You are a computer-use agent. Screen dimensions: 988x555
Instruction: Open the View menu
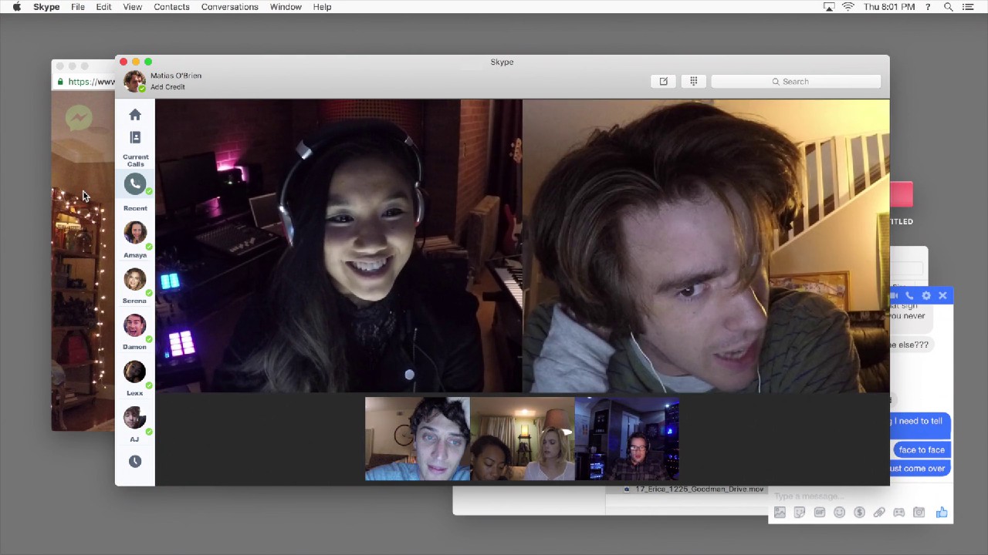[133, 7]
